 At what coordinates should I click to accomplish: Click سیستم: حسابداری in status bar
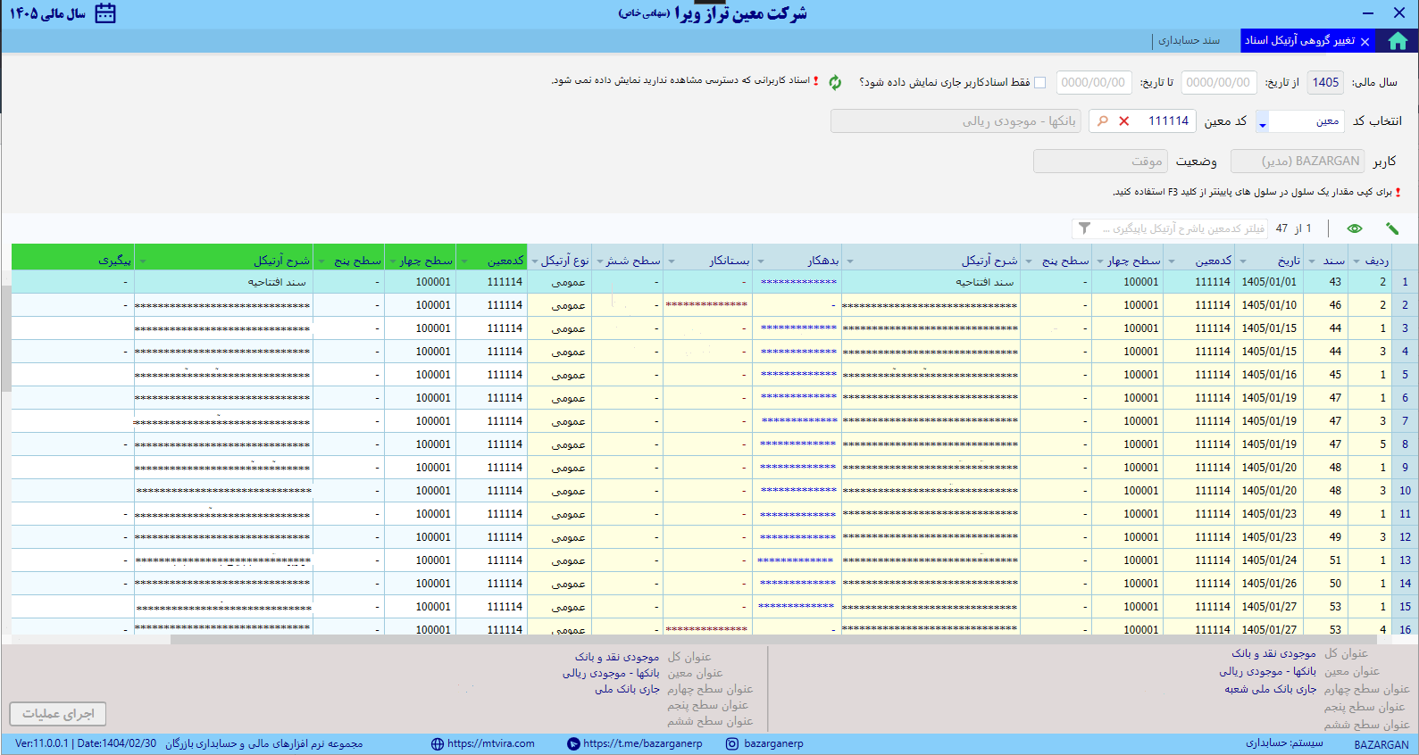pos(1284,743)
